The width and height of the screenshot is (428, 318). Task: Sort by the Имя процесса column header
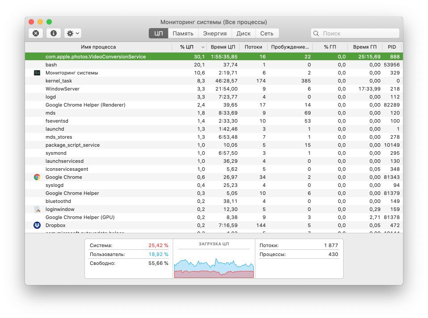click(x=98, y=47)
